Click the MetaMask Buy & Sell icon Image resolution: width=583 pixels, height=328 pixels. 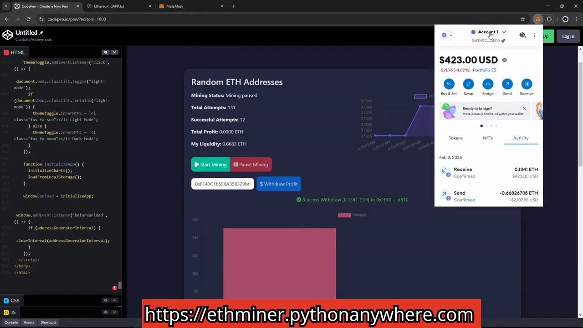point(449,84)
